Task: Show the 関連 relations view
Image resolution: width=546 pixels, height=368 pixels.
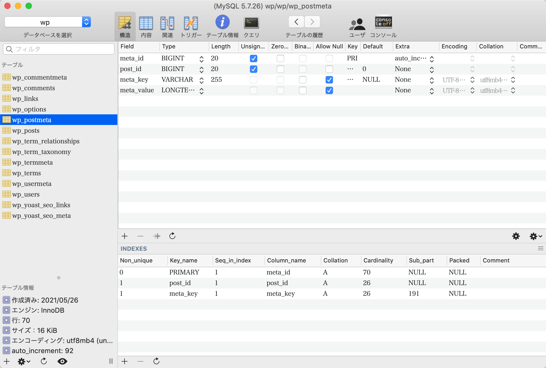Action: click(x=167, y=23)
